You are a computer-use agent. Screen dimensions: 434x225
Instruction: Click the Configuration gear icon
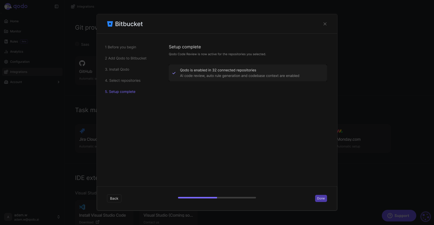point(6,62)
